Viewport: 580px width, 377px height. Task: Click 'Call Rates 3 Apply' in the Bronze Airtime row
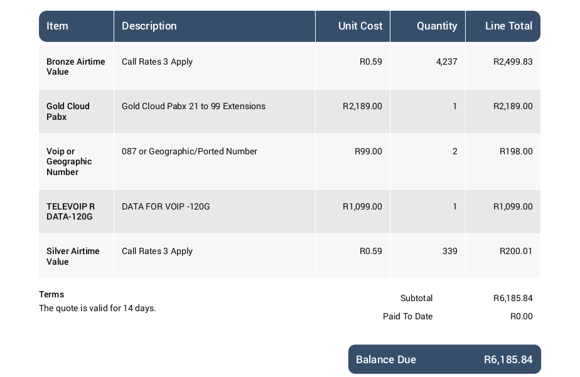157,61
